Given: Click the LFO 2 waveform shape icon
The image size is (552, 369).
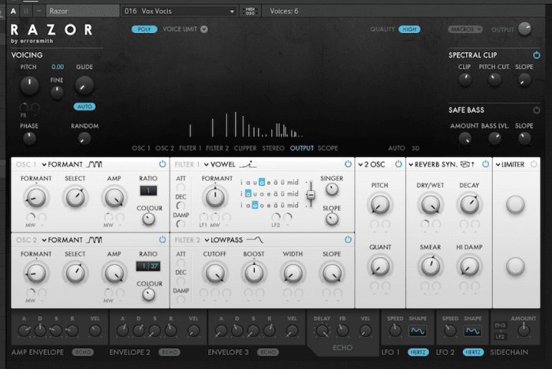Looking at the screenshot, I should point(472,331).
